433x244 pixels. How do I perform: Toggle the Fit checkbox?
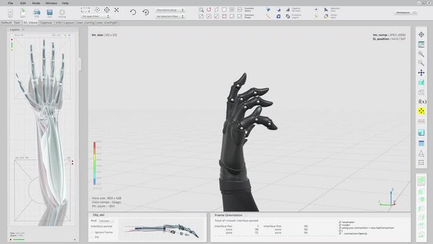pos(93,237)
